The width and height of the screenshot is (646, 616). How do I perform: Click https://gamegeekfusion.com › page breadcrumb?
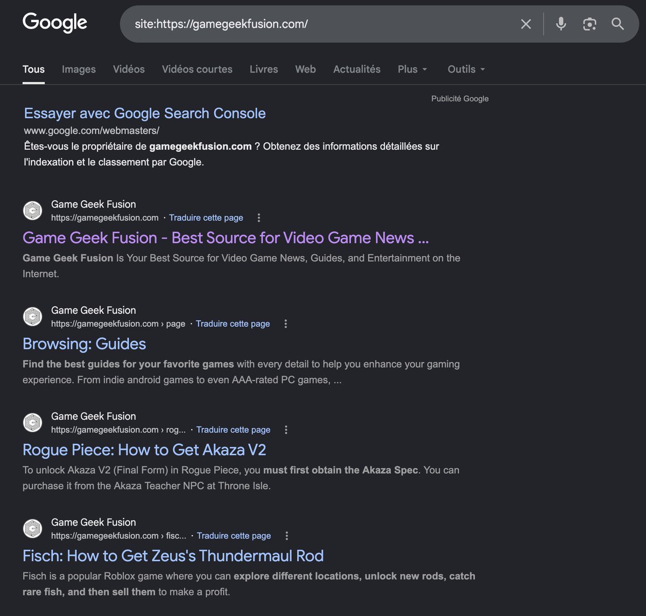[118, 324]
